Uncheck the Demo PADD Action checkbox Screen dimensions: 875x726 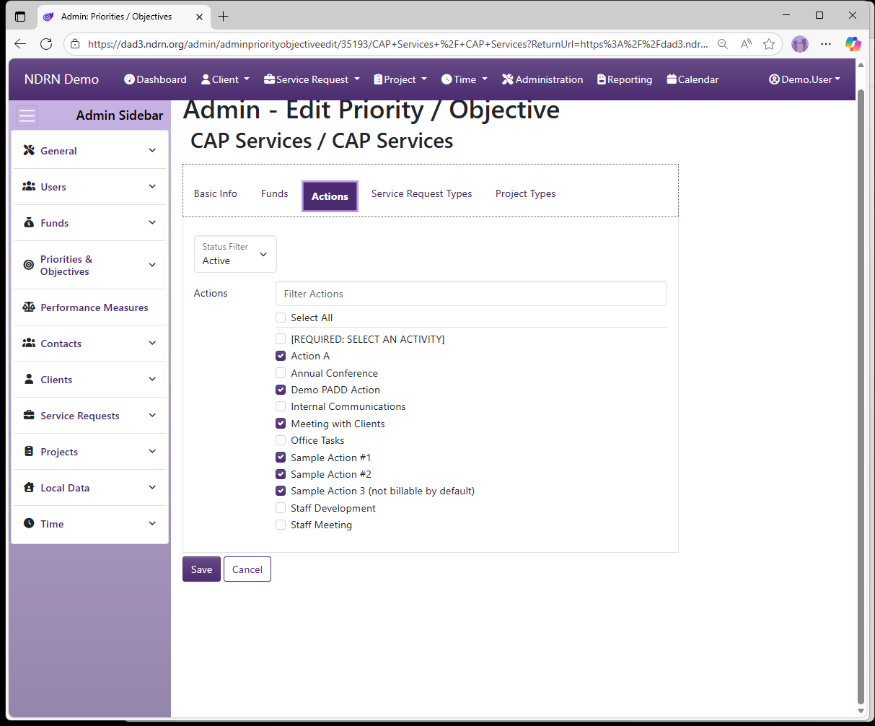[281, 390]
